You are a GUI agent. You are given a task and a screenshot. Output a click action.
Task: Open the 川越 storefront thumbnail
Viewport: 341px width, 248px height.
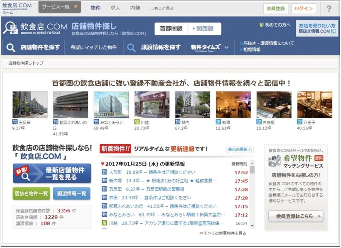[x=152, y=104]
